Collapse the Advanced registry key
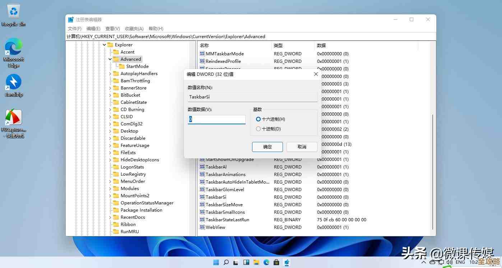Viewport: 502px width, 268px height. (x=110, y=59)
